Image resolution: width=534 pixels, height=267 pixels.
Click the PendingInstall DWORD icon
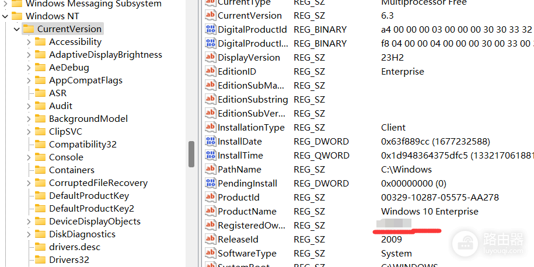point(210,183)
